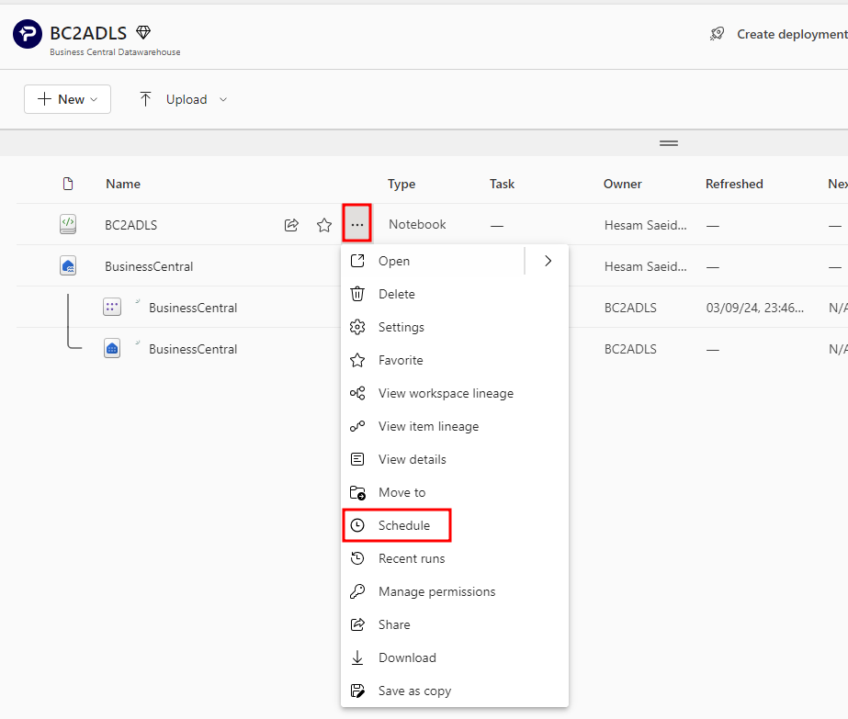Open BusinessCentral SQL endpoint child item
The height and width of the screenshot is (719, 848).
pyautogui.click(x=193, y=349)
